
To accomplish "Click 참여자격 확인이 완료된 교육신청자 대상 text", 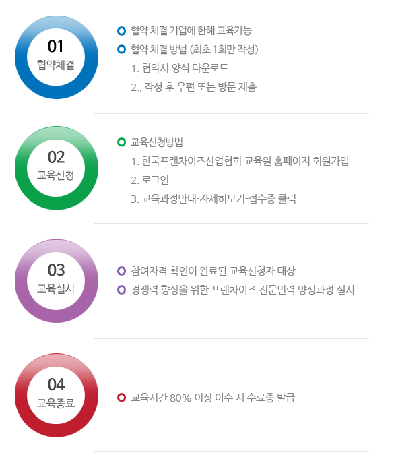I will [213, 271].
